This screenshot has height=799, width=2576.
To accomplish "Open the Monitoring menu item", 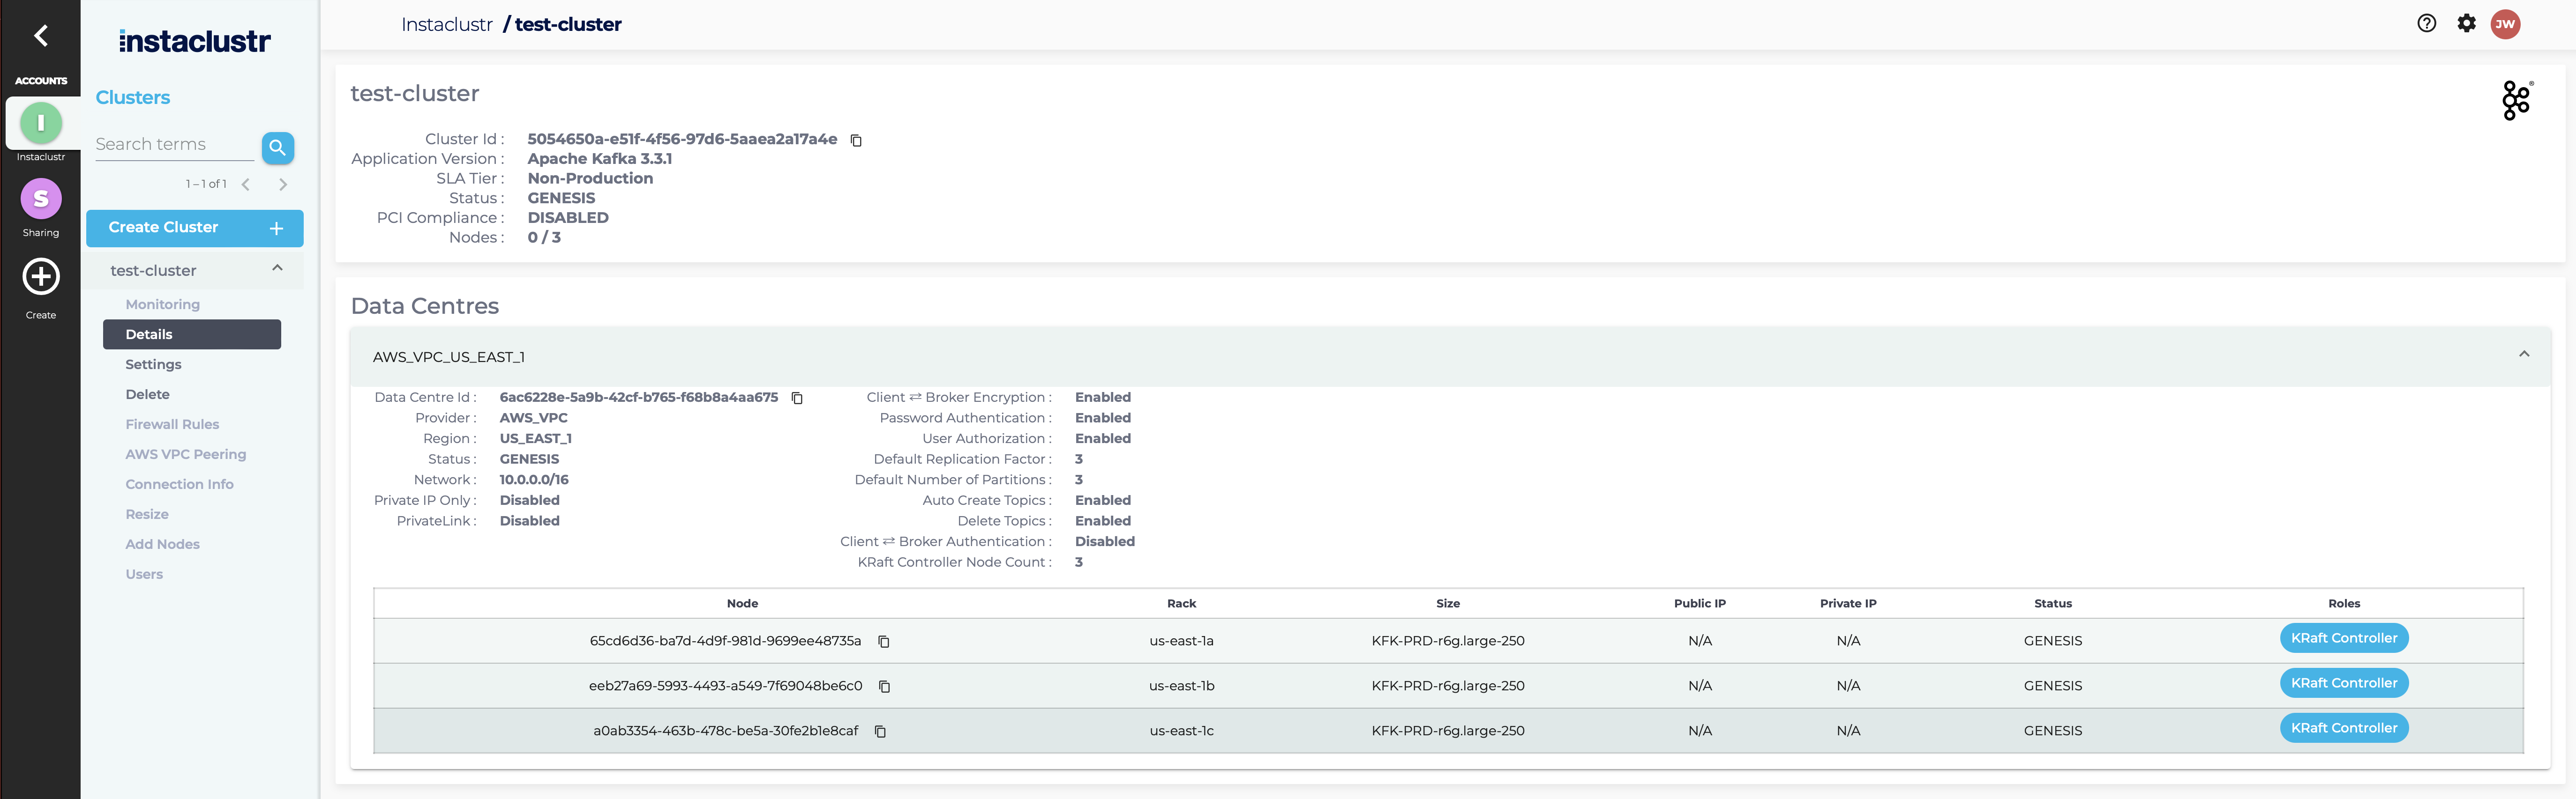I will coord(162,304).
